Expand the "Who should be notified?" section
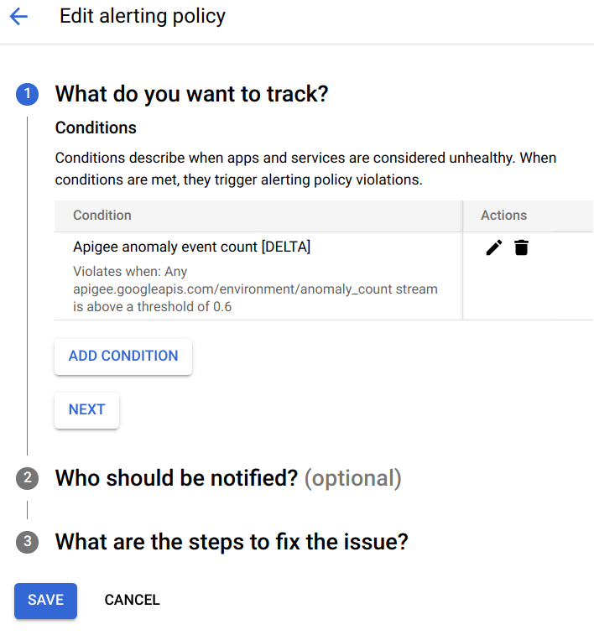Viewport: 594px width, 635px height. click(x=176, y=478)
